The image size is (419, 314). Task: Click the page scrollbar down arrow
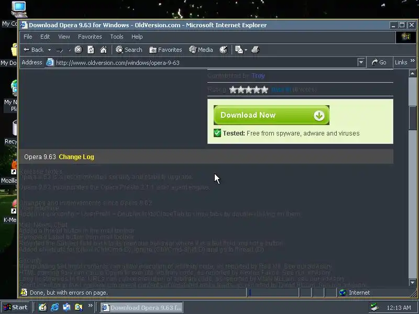(412, 282)
